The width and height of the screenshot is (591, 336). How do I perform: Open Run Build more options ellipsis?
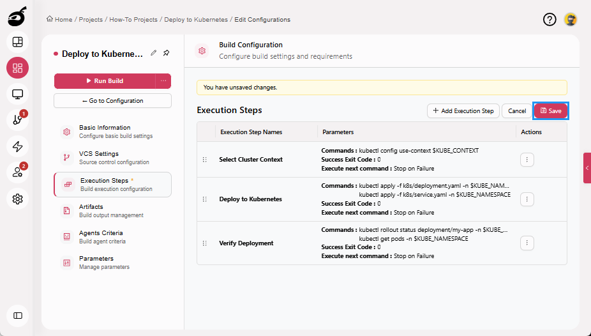[x=163, y=80]
